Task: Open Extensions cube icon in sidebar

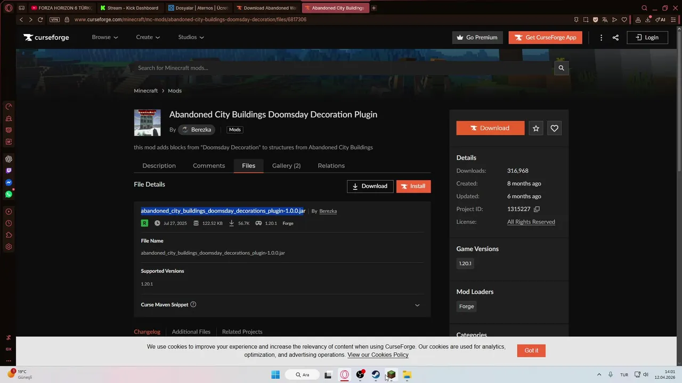Action: pyautogui.click(x=9, y=235)
